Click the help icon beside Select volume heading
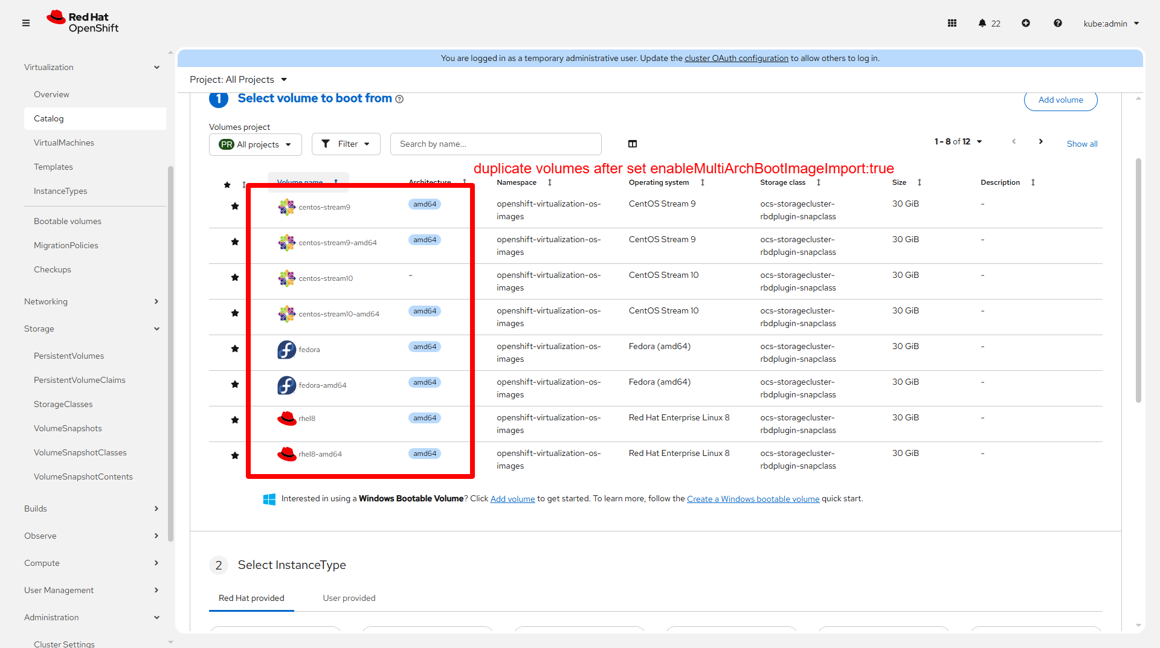 pos(399,99)
